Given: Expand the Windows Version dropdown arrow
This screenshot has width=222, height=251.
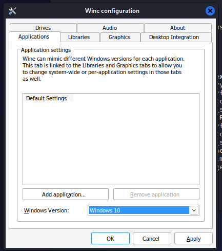Looking at the screenshot, I should pyautogui.click(x=194, y=210).
